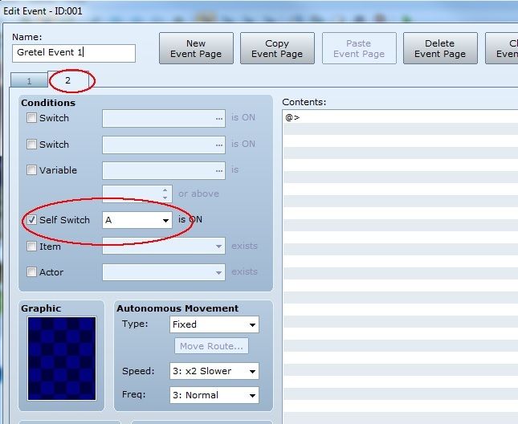Expand the movement Type dropdown
The width and height of the screenshot is (518, 424).
pyautogui.click(x=214, y=325)
